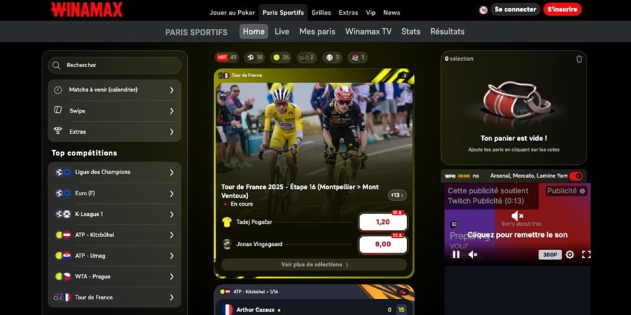Click the Tour de France 2025 Étape 16 title
This screenshot has width=631, height=315.
click(300, 191)
